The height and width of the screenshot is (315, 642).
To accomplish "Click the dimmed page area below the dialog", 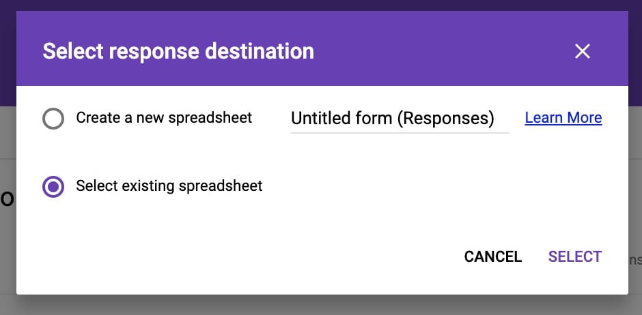I will point(321,305).
